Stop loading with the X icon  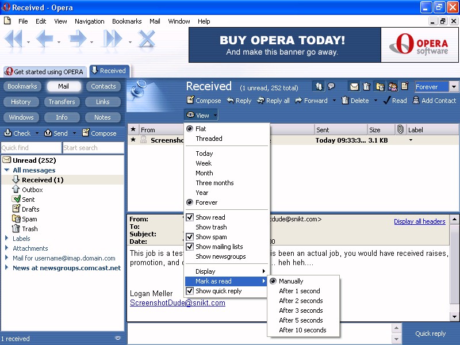point(147,39)
